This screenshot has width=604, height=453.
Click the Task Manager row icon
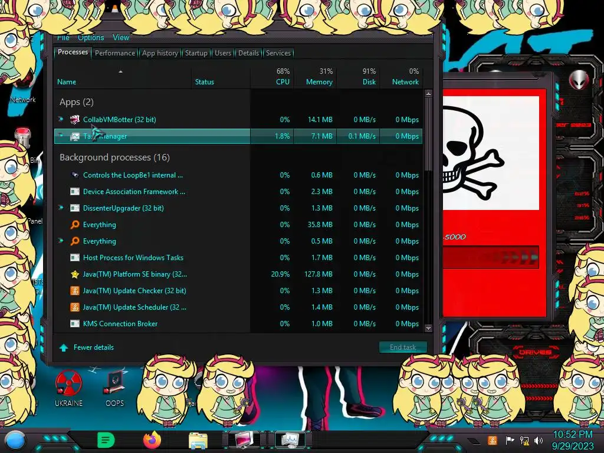[x=75, y=136]
